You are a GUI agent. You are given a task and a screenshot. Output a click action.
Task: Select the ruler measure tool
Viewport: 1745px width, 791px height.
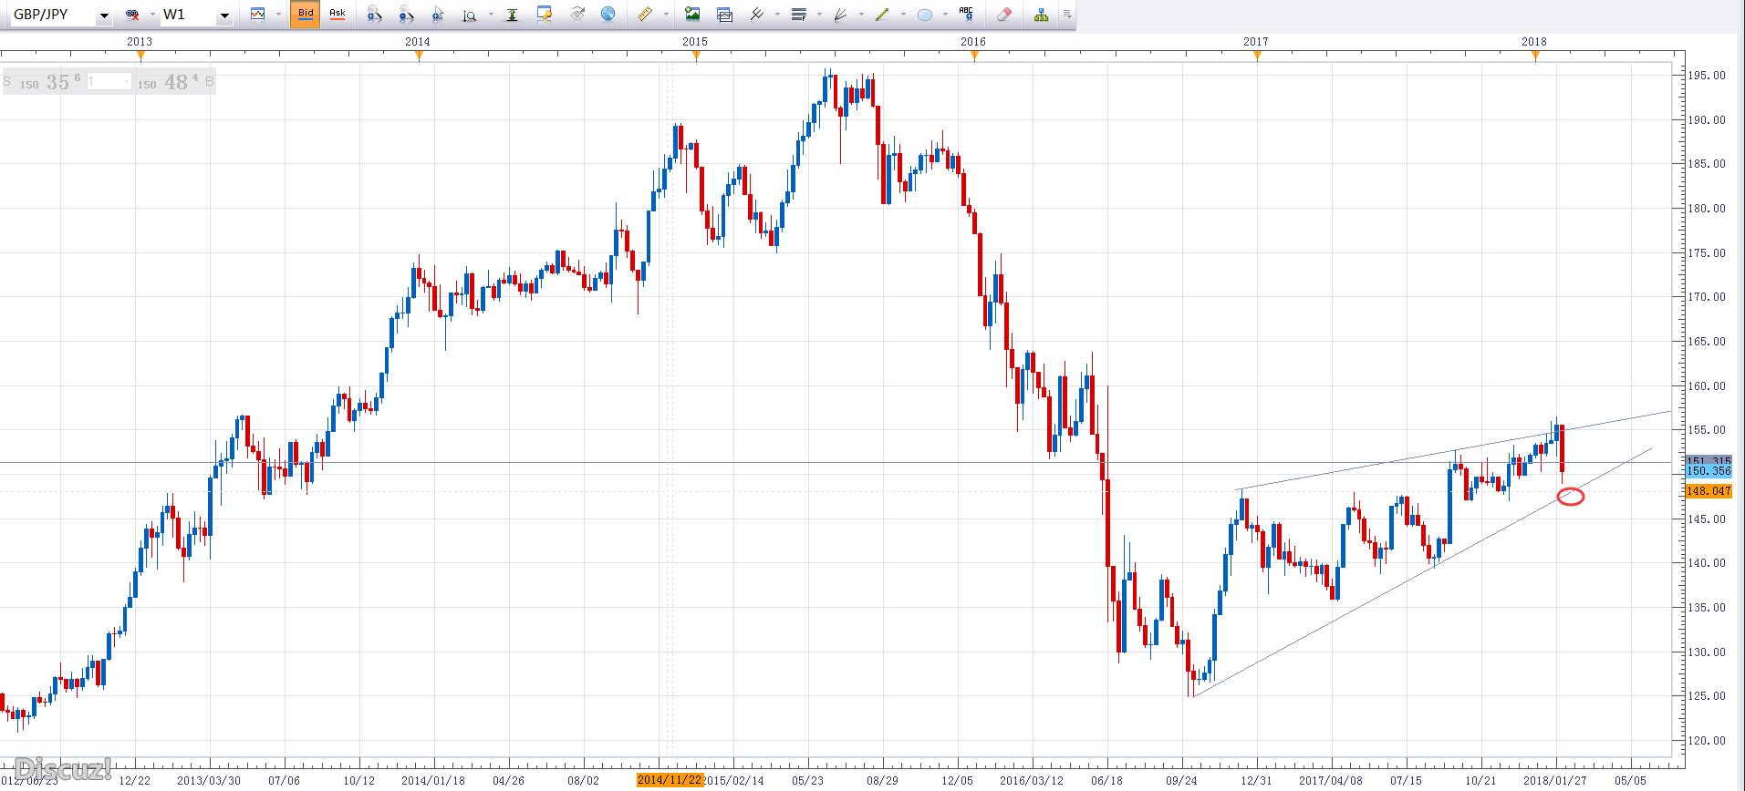(645, 15)
